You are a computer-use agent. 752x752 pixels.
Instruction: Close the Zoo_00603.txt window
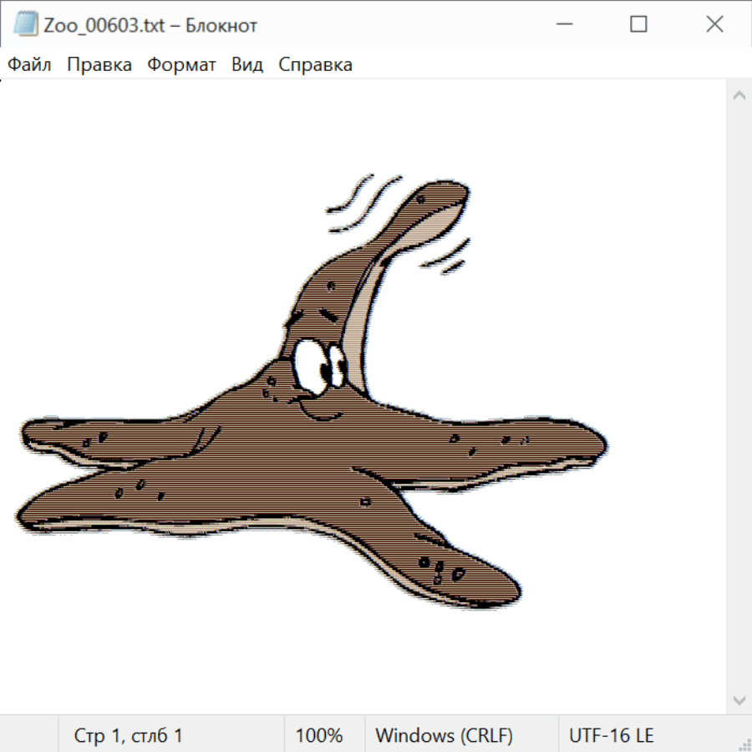(714, 25)
